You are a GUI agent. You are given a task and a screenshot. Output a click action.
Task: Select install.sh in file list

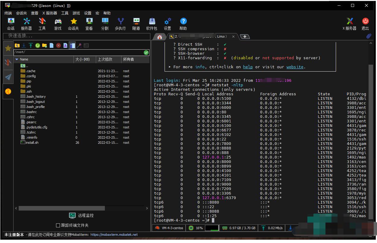(x=32, y=143)
